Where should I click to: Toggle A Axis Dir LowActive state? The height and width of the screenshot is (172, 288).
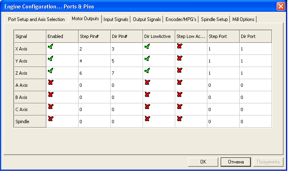147,83
